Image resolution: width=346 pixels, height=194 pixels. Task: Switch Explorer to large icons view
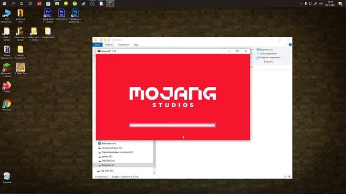[x=290, y=177]
